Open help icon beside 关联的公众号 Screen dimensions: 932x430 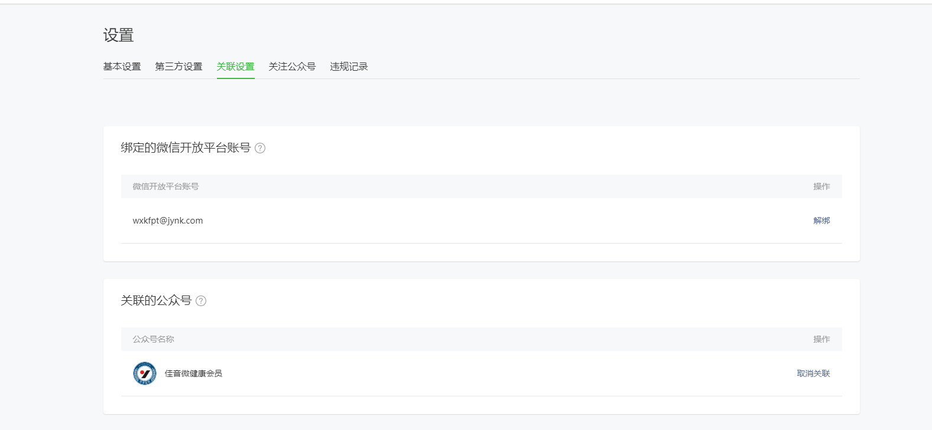point(201,301)
